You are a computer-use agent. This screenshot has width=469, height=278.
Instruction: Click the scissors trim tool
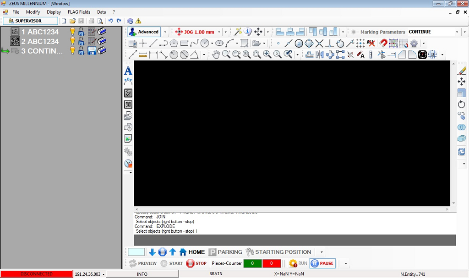coord(381,55)
